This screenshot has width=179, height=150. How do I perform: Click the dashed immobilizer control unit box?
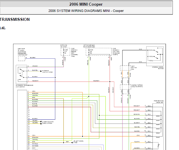[x=21, y=59]
